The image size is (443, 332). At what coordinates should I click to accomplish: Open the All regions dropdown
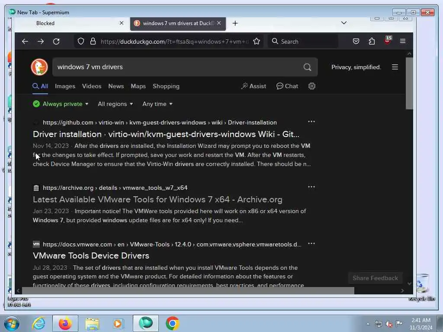pyautogui.click(x=115, y=104)
